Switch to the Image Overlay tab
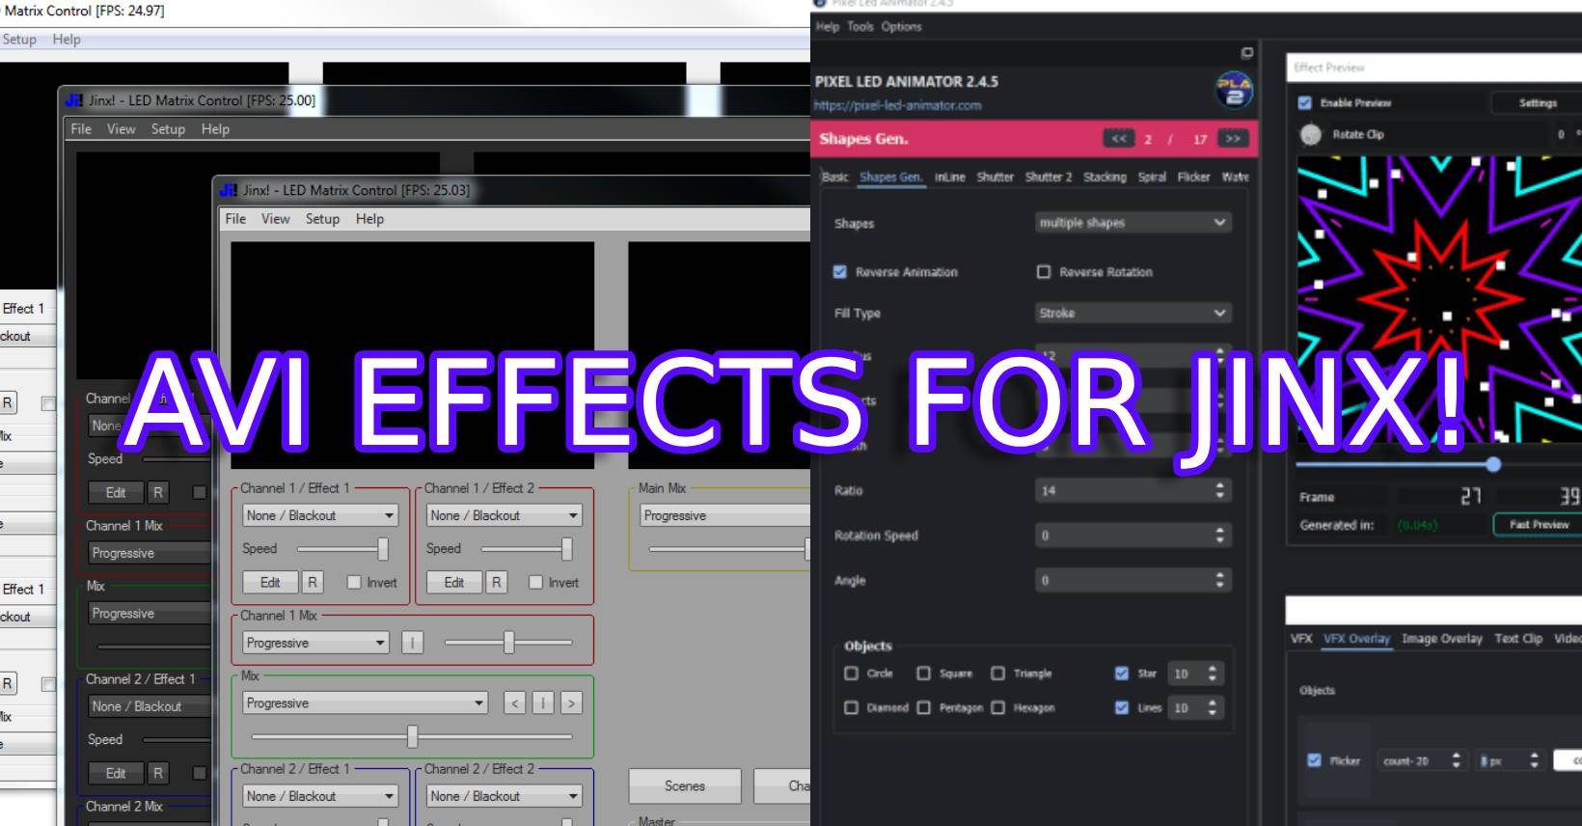The image size is (1582, 826). tap(1441, 639)
